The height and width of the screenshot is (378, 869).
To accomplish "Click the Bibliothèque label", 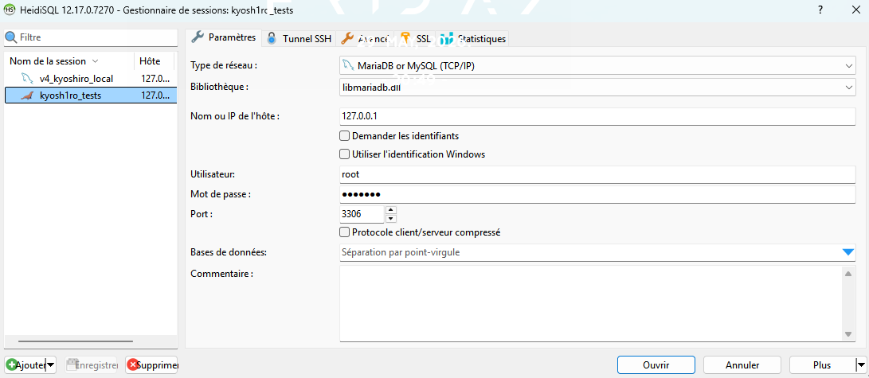I will pos(220,86).
